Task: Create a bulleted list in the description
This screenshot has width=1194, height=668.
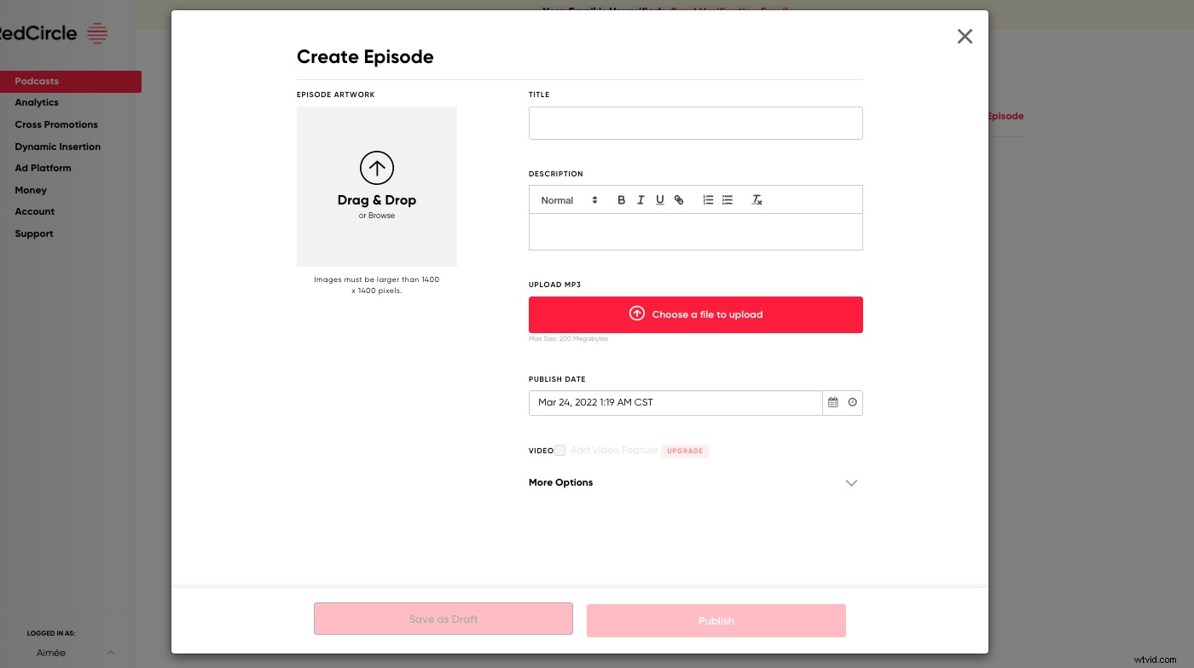Action: [727, 199]
